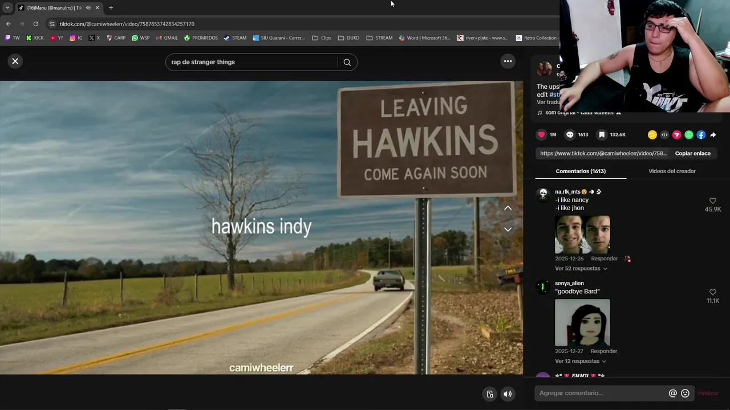Open the three-dot more options menu
The height and width of the screenshot is (410, 730).
coord(508,61)
